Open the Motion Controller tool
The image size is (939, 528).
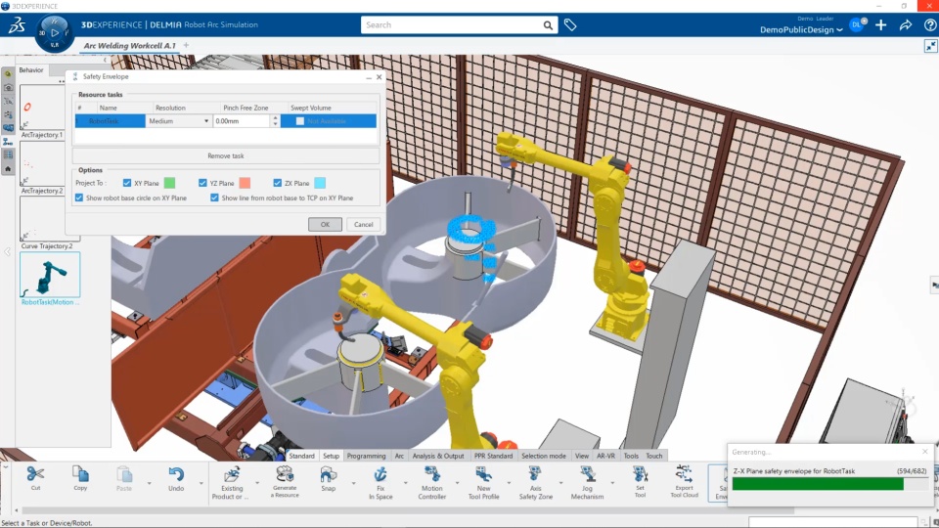pyautogui.click(x=431, y=475)
